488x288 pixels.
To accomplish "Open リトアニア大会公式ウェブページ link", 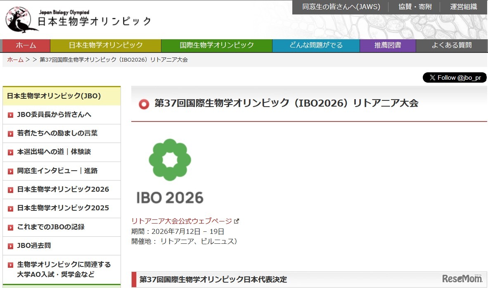I will (x=182, y=221).
